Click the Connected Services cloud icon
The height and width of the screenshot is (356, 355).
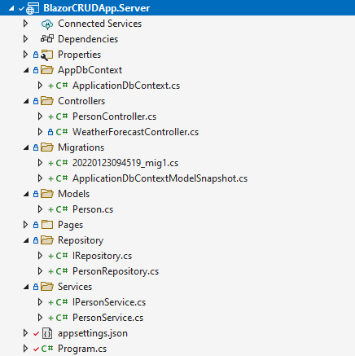(x=47, y=24)
